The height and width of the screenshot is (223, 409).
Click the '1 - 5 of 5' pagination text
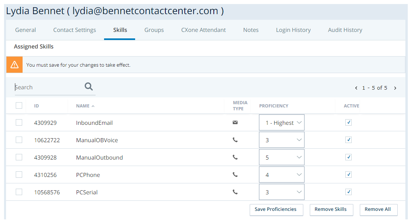coord(375,88)
